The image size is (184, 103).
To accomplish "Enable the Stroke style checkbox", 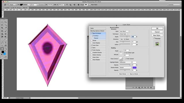I will pyautogui.click(x=91, y=41).
